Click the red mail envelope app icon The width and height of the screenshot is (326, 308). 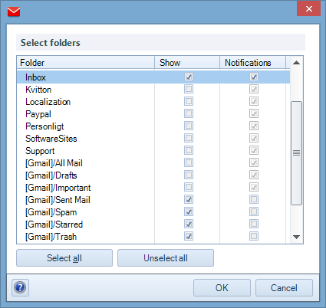tap(14, 11)
